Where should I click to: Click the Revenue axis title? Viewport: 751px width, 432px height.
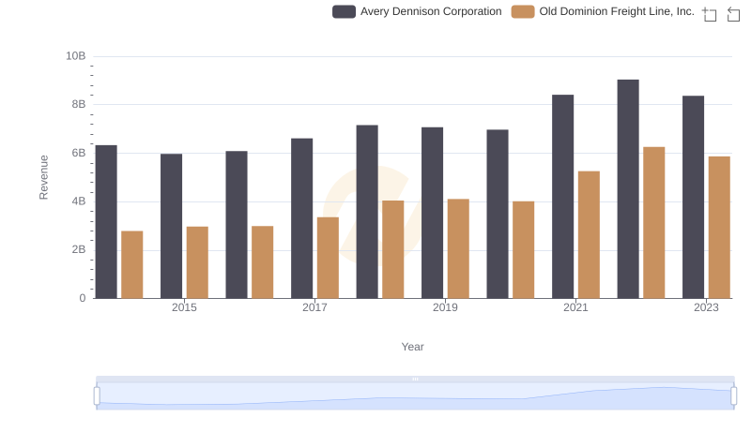[43, 177]
